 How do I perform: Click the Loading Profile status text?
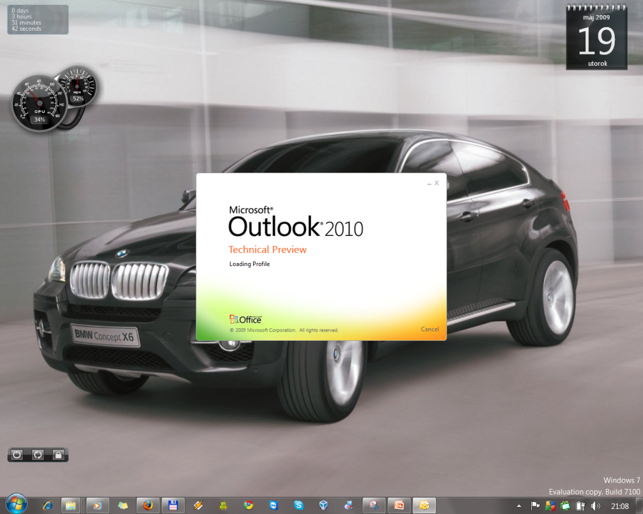[x=249, y=264]
